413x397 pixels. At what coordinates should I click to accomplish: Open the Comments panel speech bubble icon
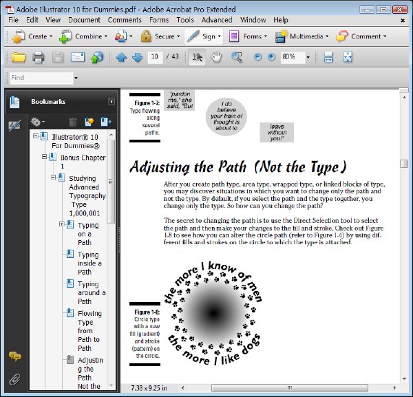point(15,356)
